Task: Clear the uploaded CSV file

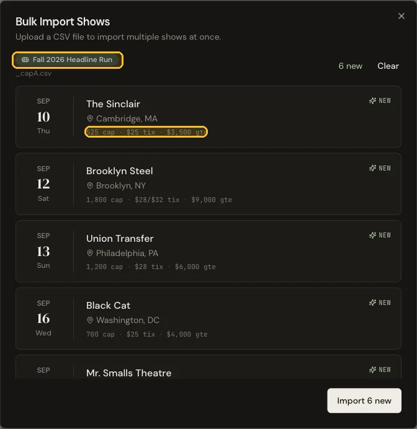Action: (388, 66)
